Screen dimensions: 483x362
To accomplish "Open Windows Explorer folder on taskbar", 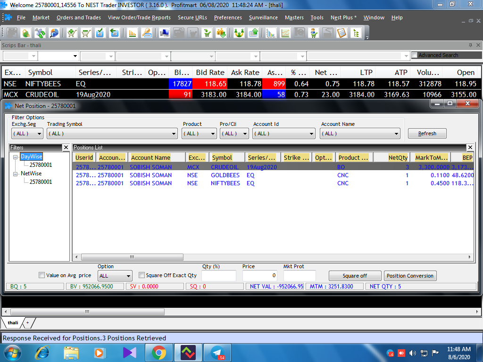I will 71,353.
